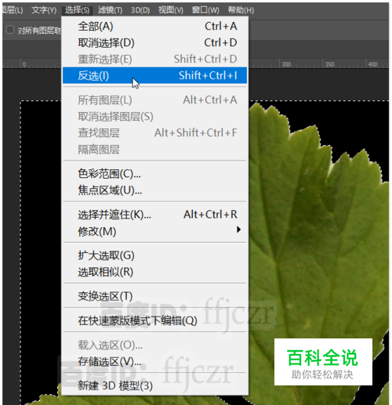Click the 隔离图层 menu entry
This screenshot has width=392, height=405.
click(154, 150)
